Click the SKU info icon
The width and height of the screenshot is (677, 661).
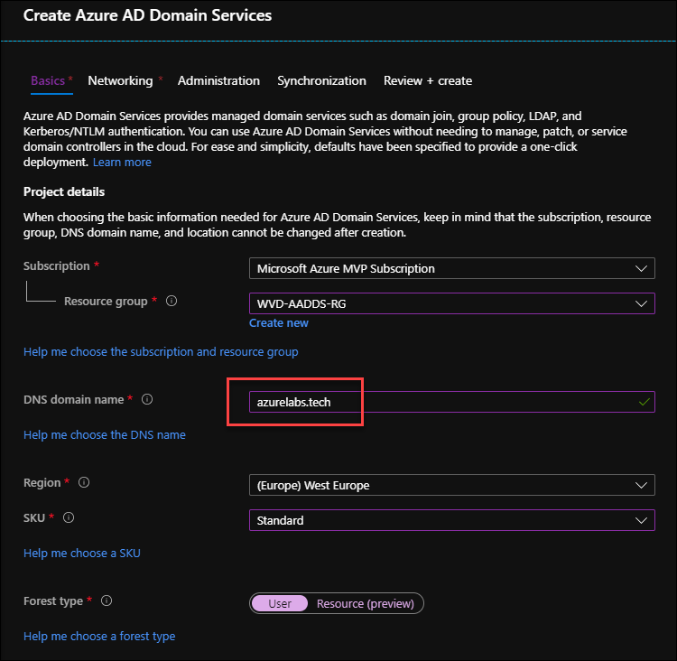(x=69, y=517)
